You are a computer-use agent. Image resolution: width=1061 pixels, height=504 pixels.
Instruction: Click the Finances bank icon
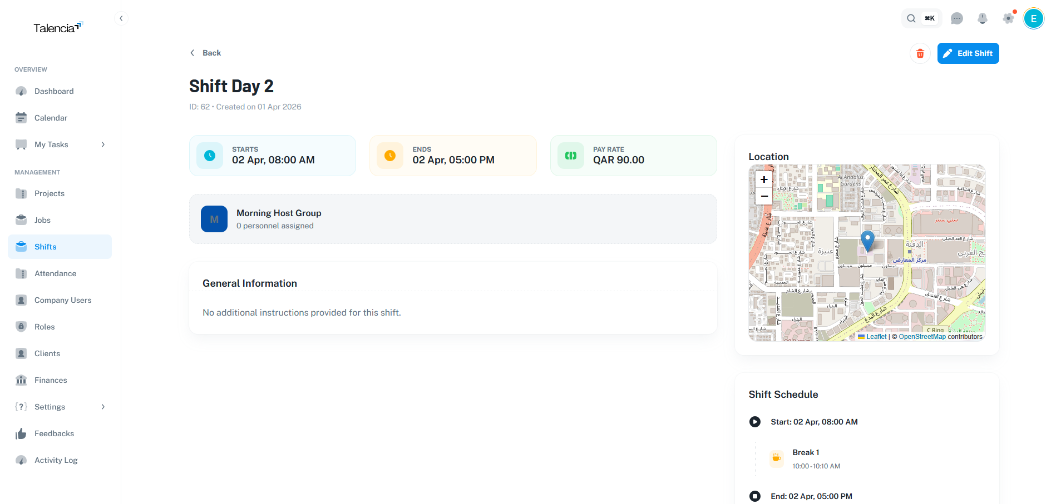[21, 380]
